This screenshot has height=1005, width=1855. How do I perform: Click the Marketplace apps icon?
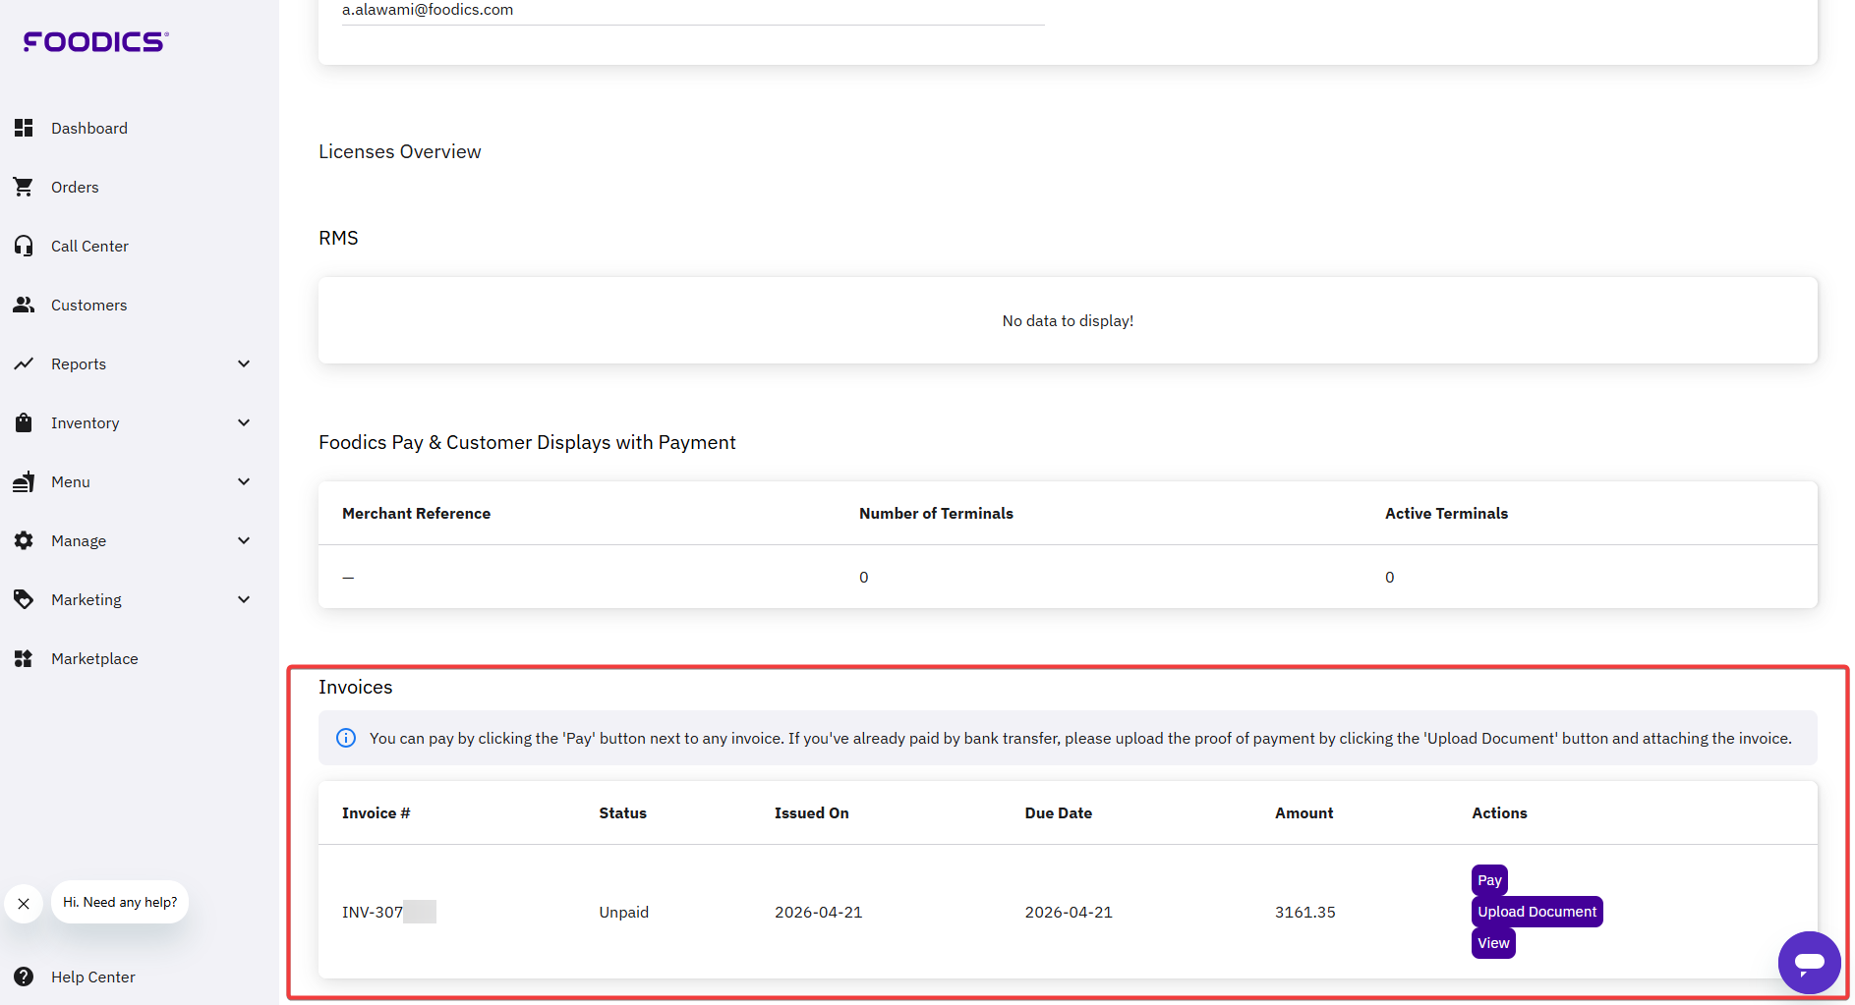pyautogui.click(x=24, y=658)
